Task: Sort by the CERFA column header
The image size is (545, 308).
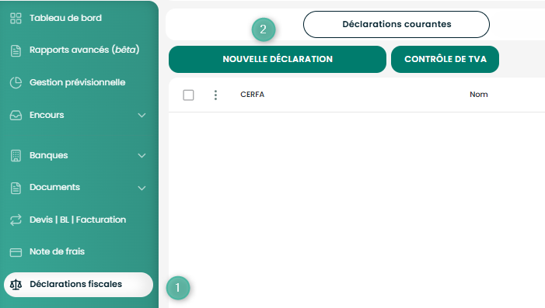Action: tap(253, 95)
